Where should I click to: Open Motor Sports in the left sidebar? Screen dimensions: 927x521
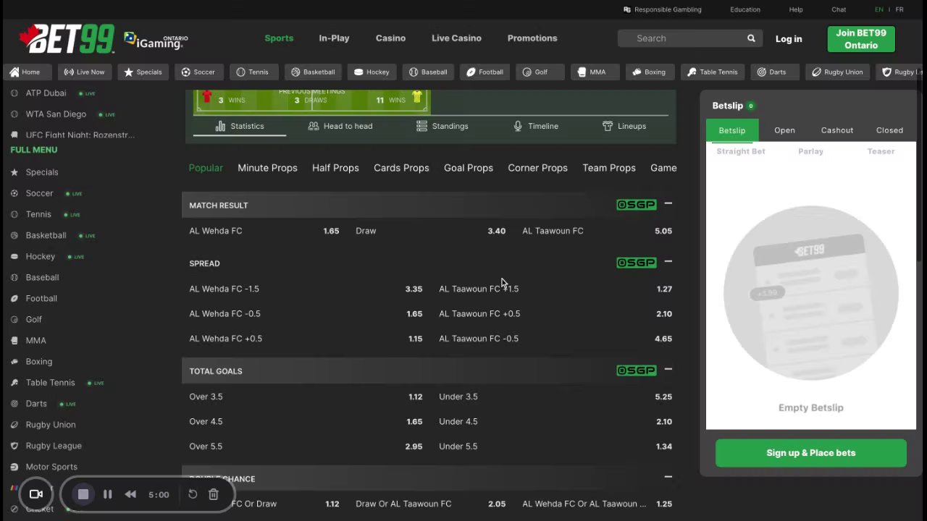(51, 467)
